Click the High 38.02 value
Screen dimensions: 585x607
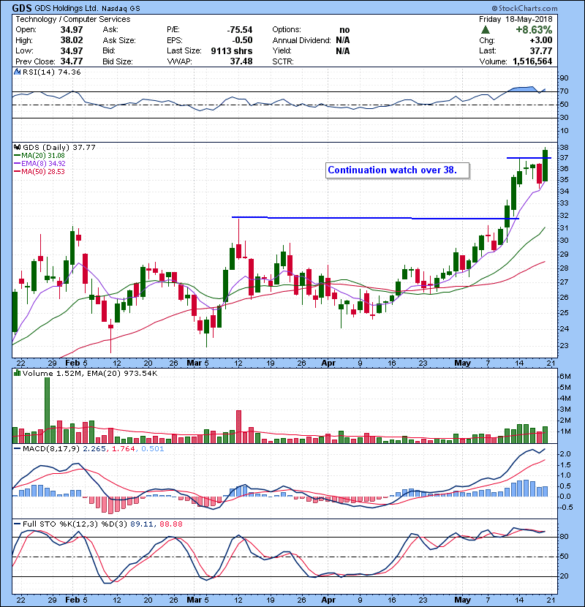pos(71,40)
